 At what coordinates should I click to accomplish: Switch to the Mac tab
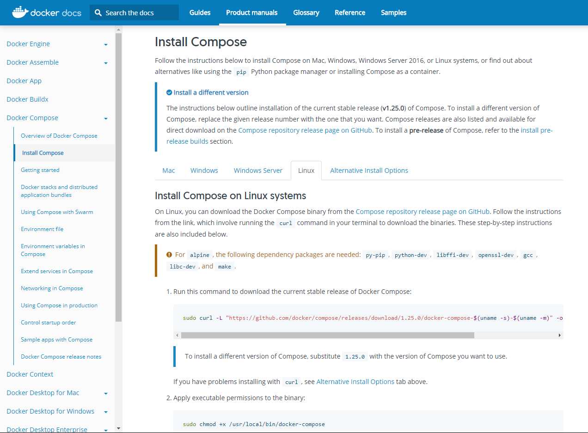169,171
